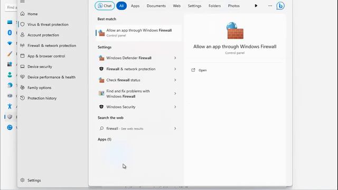Click the Family options icon
Viewport: 338px width, 190px height.
[22, 88]
